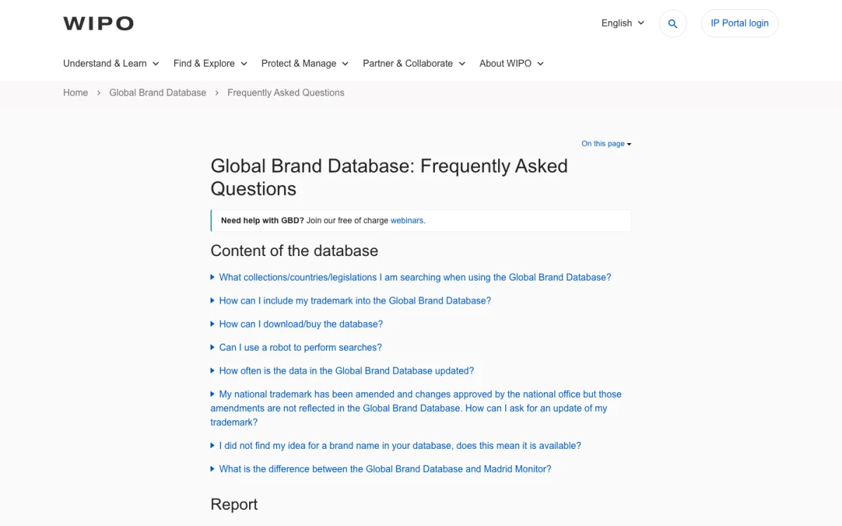Open the English language dropdown
This screenshot has width=842, height=526.
(623, 23)
